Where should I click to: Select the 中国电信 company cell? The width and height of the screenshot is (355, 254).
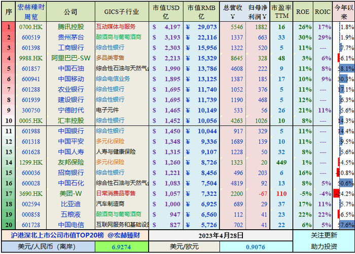coord(70,225)
